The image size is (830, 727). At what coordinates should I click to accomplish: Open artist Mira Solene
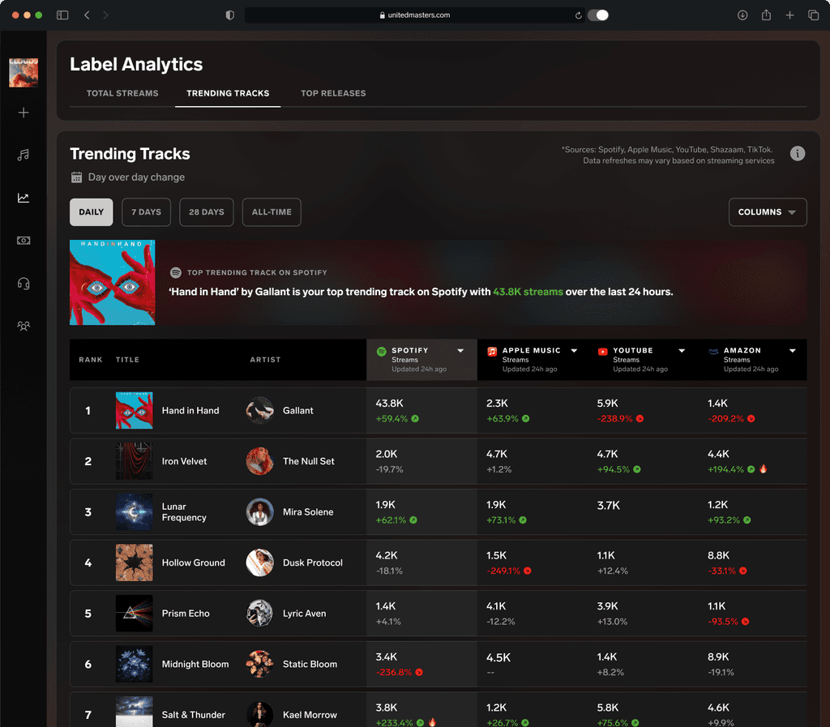pos(308,512)
